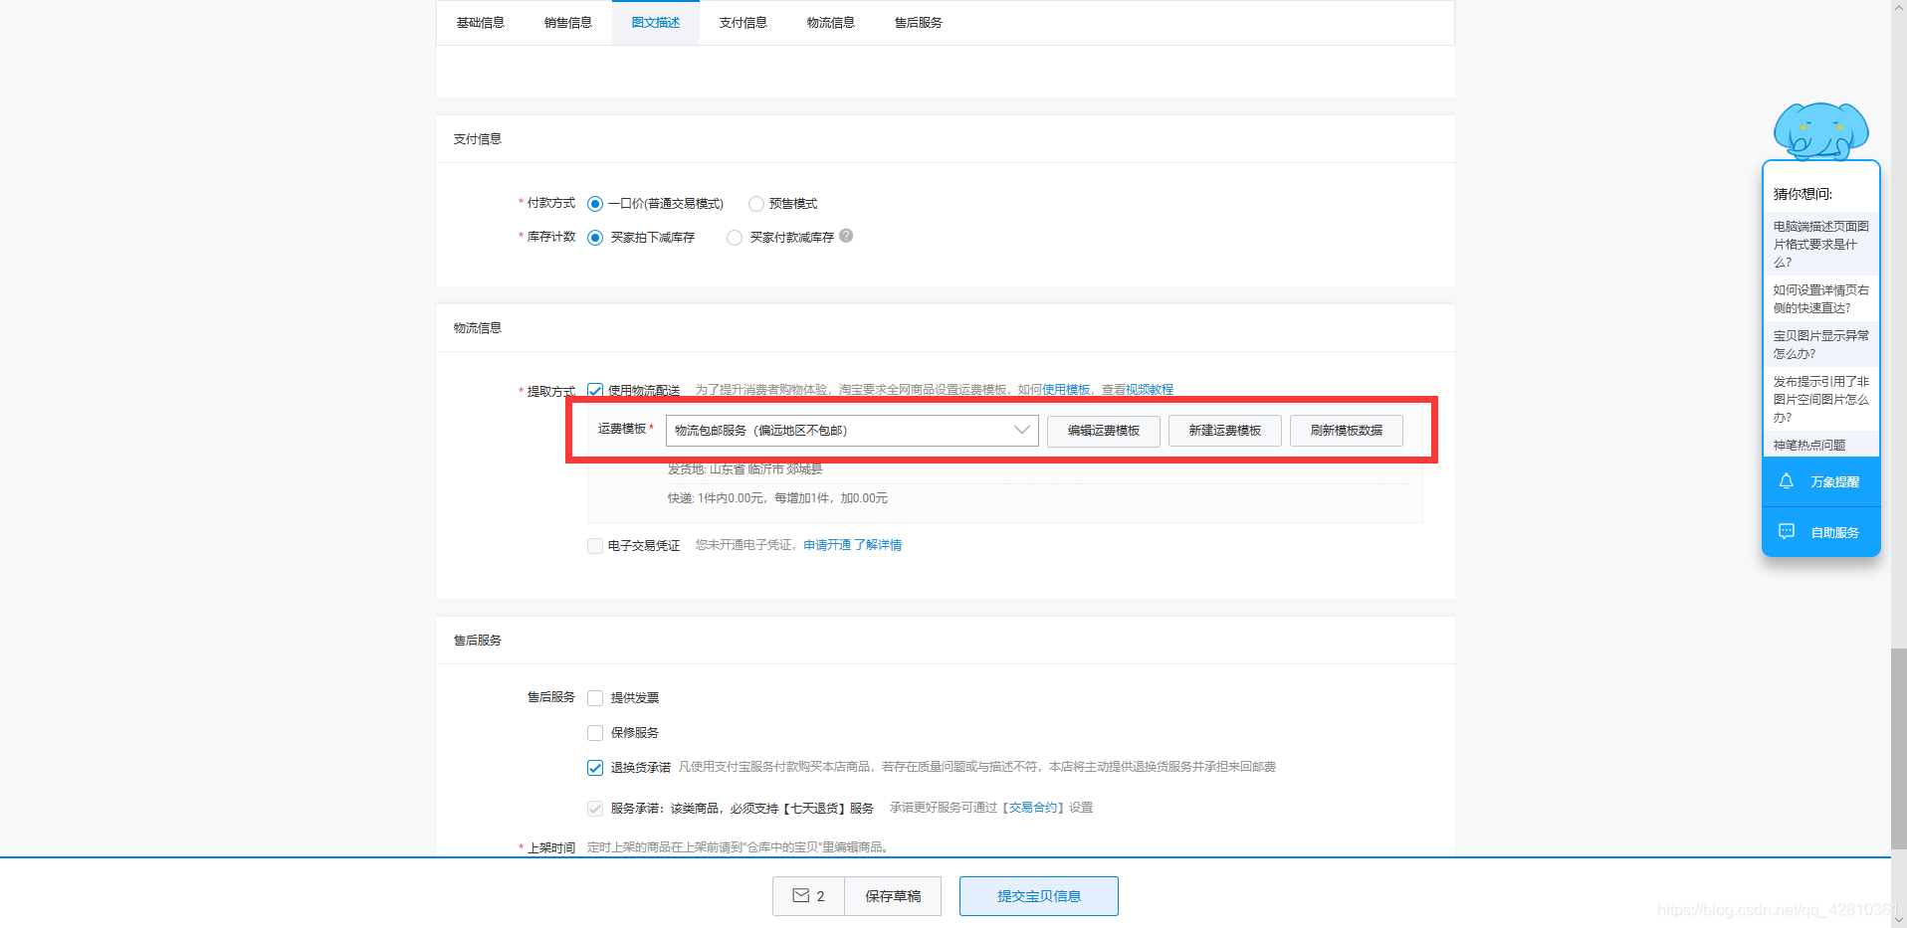Open question 如何设置详情页右侧的快速直达

pos(1820,299)
